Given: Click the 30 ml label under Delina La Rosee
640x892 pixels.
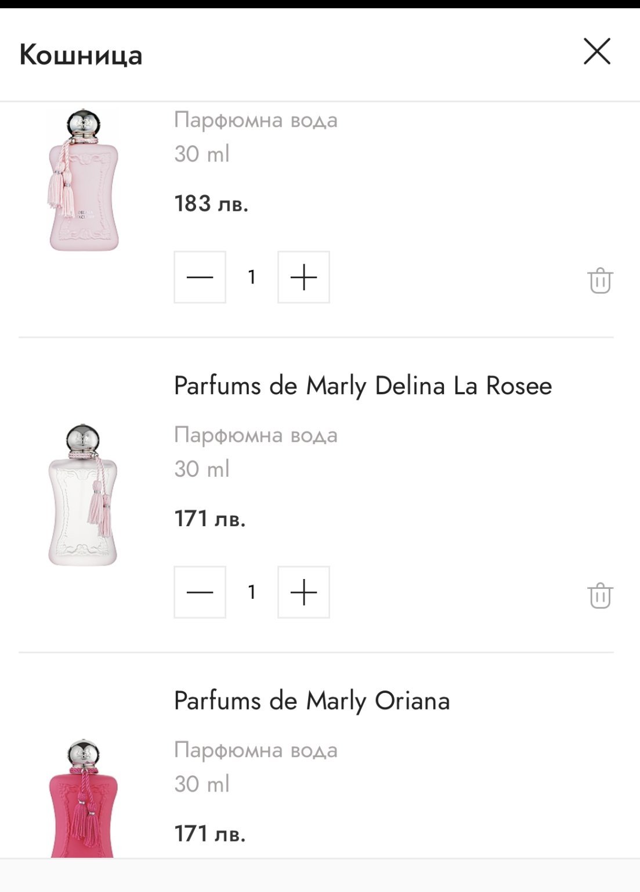Looking at the screenshot, I should (202, 469).
